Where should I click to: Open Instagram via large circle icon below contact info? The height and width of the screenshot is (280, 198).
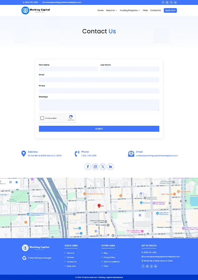[x=95, y=167]
